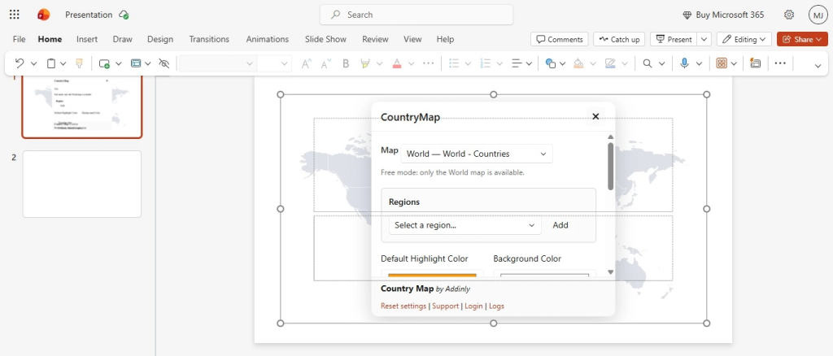This screenshot has width=833, height=356.
Task: Click the Comments button
Action: pos(560,39)
